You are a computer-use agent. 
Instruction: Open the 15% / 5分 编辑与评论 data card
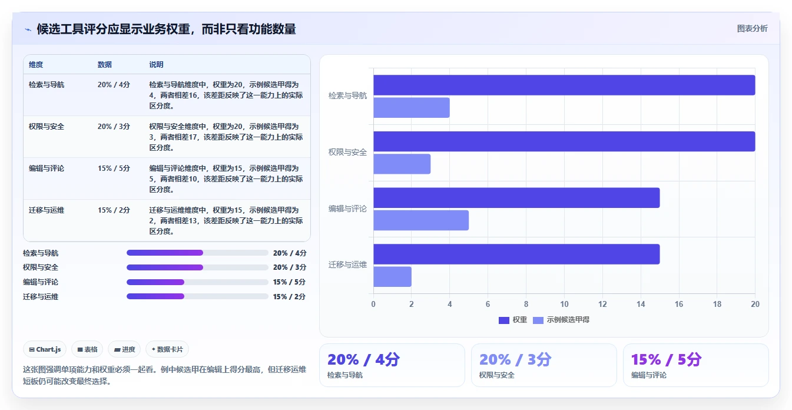[x=695, y=365]
